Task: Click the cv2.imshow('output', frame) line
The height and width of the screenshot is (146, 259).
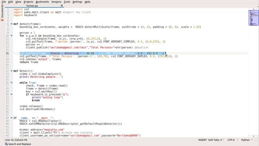Action: [40, 59]
